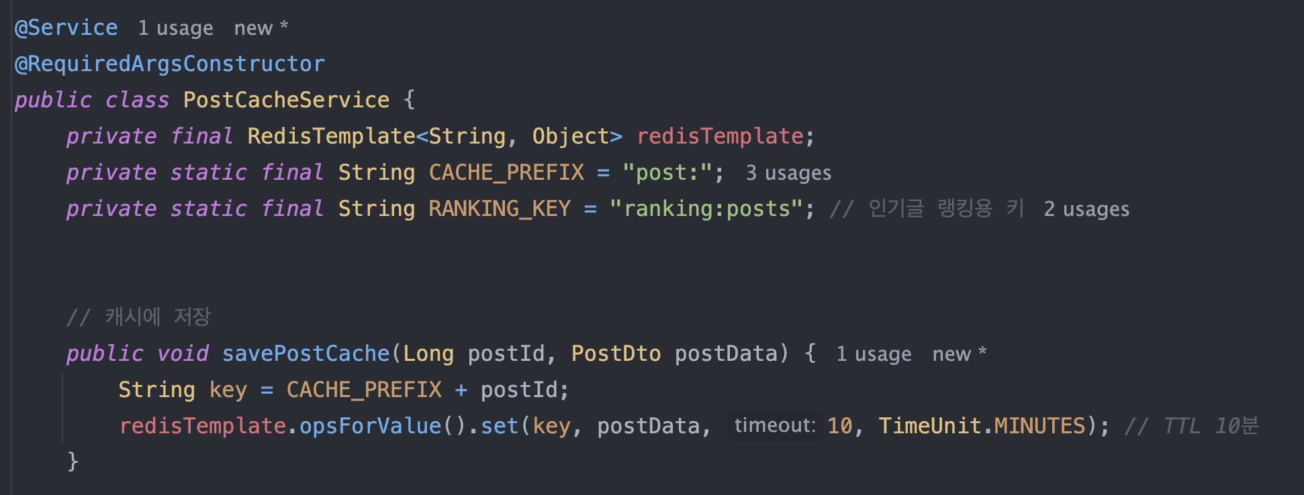1304x495 pixels.
Task: Click the '3 usages' hint after CACHE_PREFIX
Action: tap(788, 173)
